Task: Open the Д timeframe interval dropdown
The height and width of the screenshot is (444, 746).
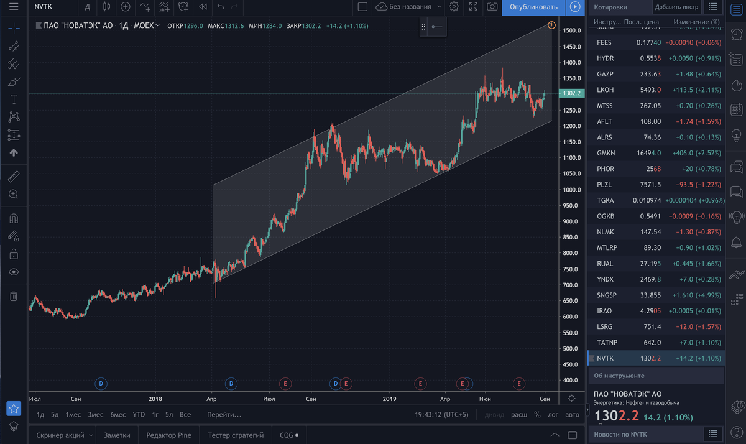Action: 88,7
